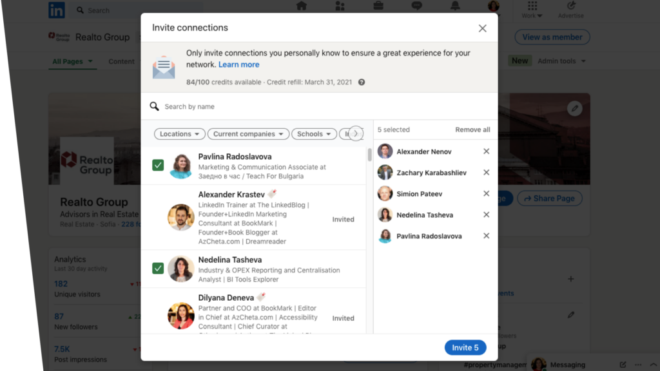
Task: Open the Locations filter dropdown
Action: [180, 134]
